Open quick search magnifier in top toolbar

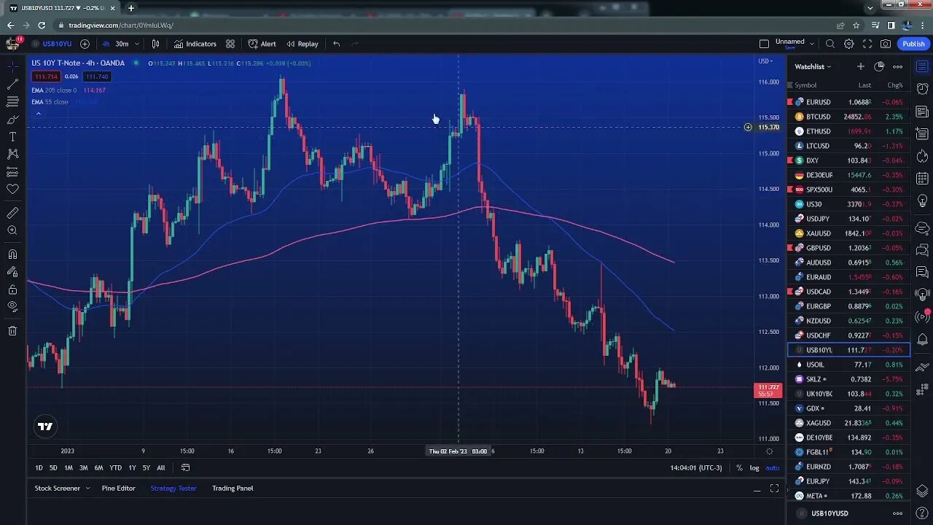[x=831, y=44]
